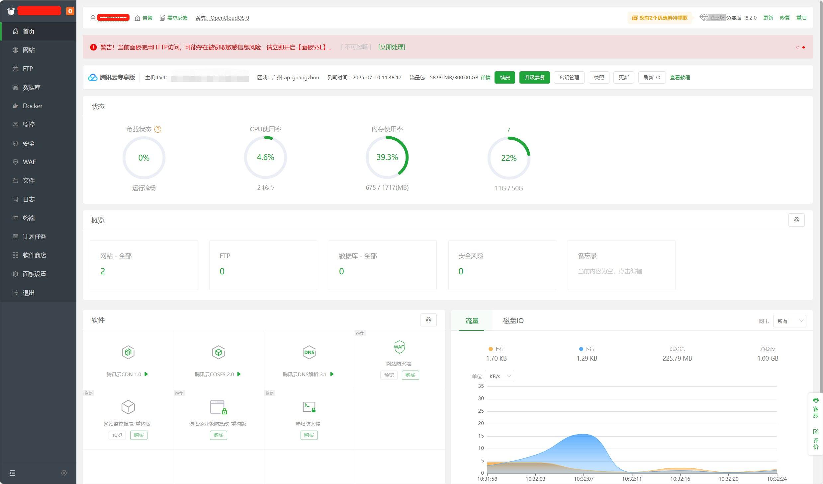This screenshot has height=484, width=823.
Task: Open the 查看教程 tutorial link
Action: pyautogui.click(x=680, y=77)
